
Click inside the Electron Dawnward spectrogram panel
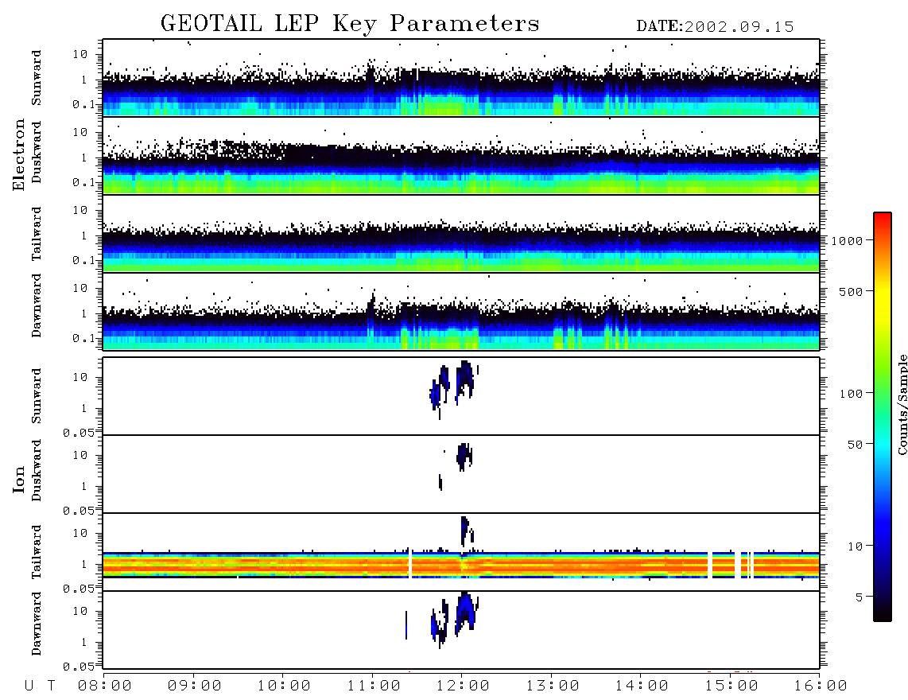click(x=461, y=311)
